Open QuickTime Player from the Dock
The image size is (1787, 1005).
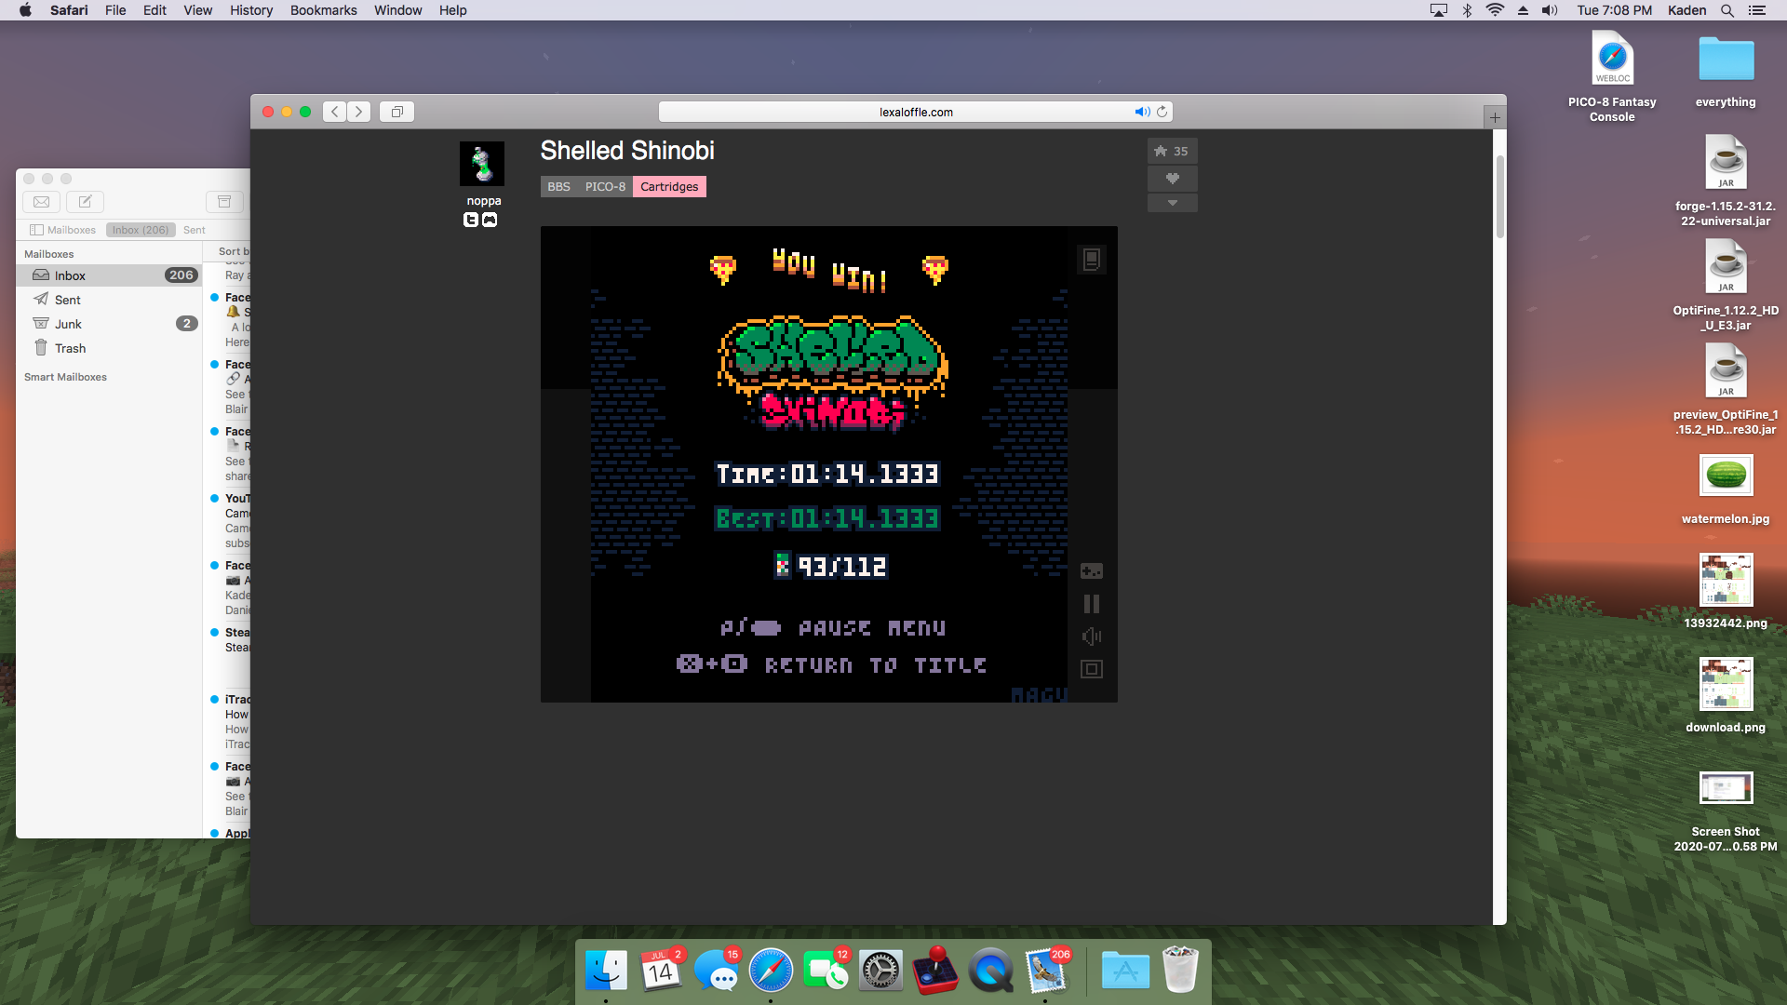[990, 971]
